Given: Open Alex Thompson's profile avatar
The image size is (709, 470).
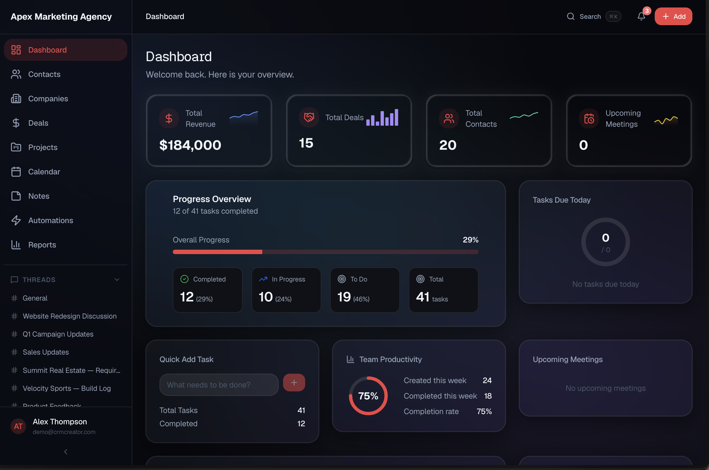Looking at the screenshot, I should click(18, 426).
